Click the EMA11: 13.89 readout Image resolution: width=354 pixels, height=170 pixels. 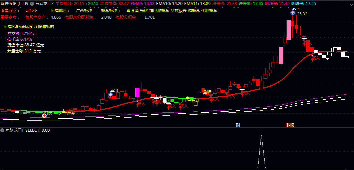[197, 4]
